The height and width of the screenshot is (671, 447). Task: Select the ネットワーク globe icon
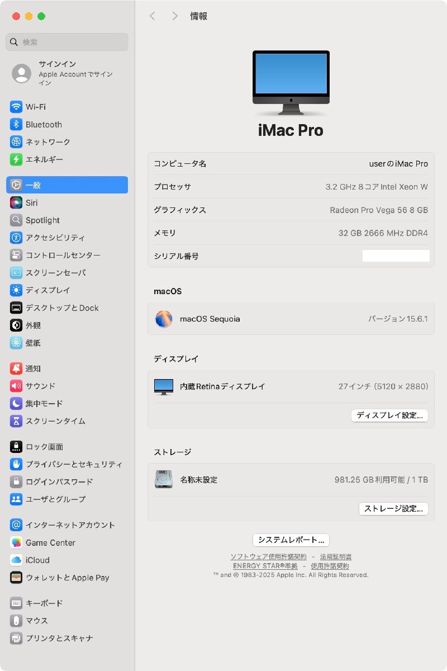point(16,142)
